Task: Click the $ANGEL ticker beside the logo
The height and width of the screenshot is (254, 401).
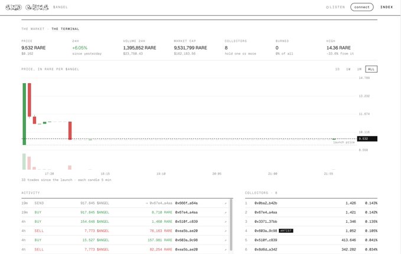Action: pyautogui.click(x=60, y=7)
